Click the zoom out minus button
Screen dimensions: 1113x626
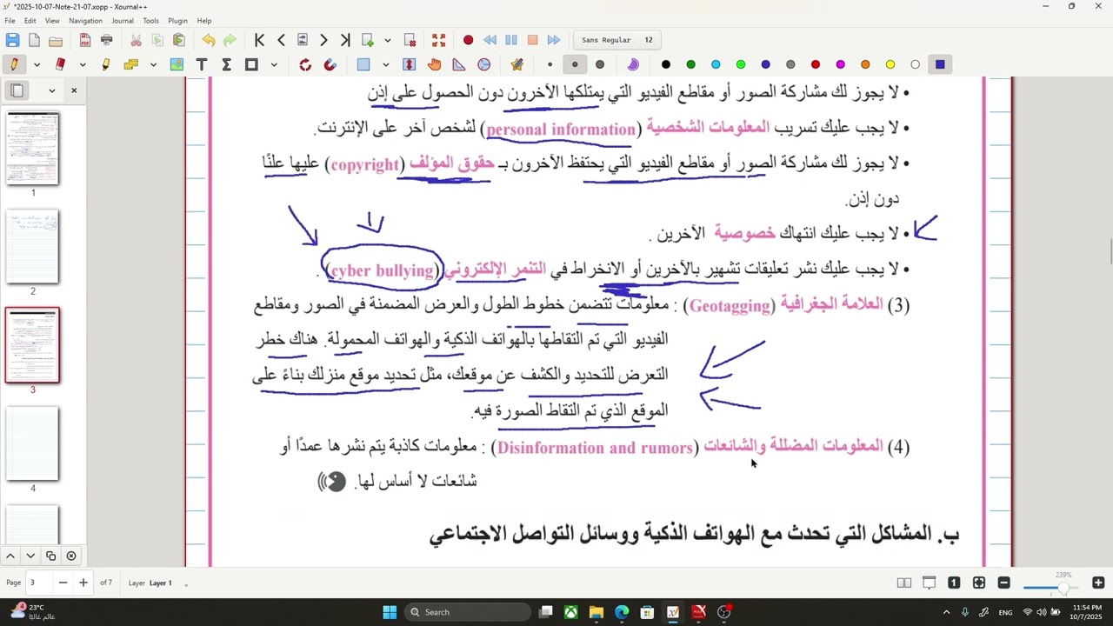tap(1003, 583)
